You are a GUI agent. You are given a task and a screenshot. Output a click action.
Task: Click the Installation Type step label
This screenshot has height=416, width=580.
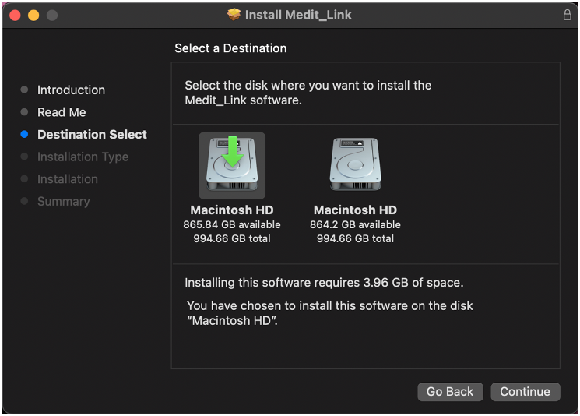point(83,157)
